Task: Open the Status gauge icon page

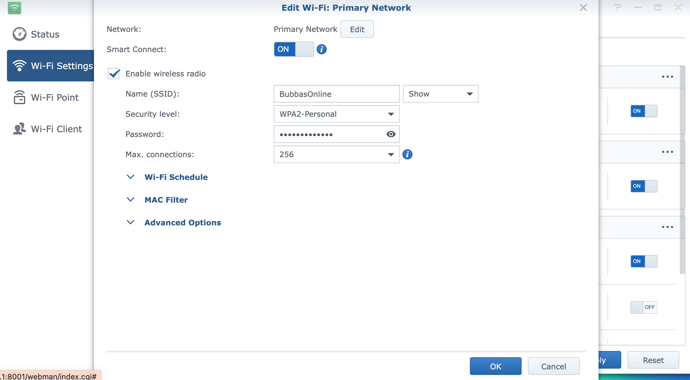Action: tap(20, 34)
